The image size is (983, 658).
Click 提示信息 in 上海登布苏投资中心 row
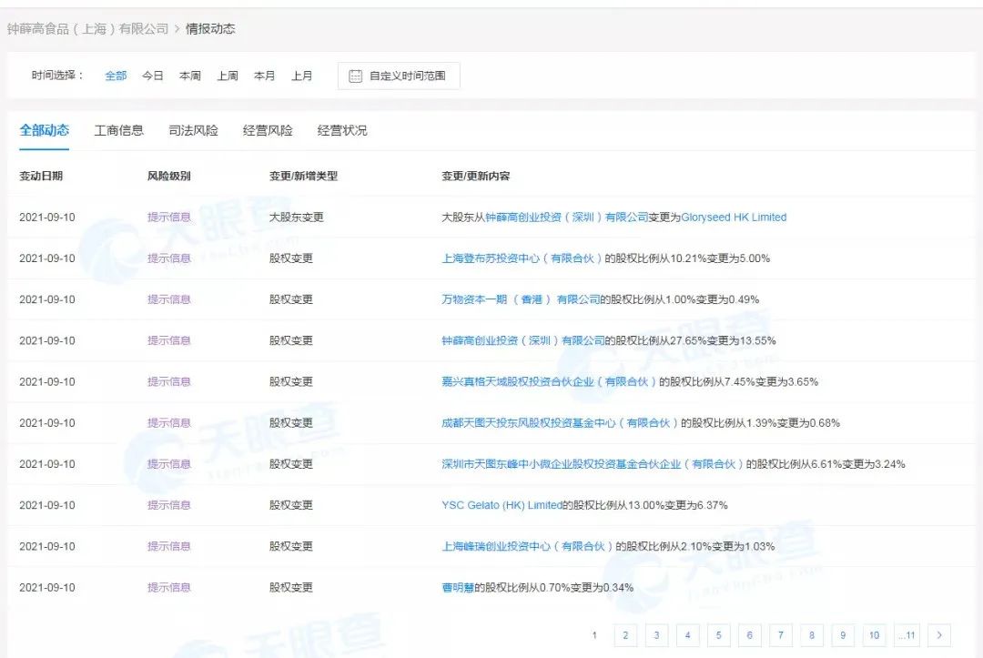[x=169, y=258]
